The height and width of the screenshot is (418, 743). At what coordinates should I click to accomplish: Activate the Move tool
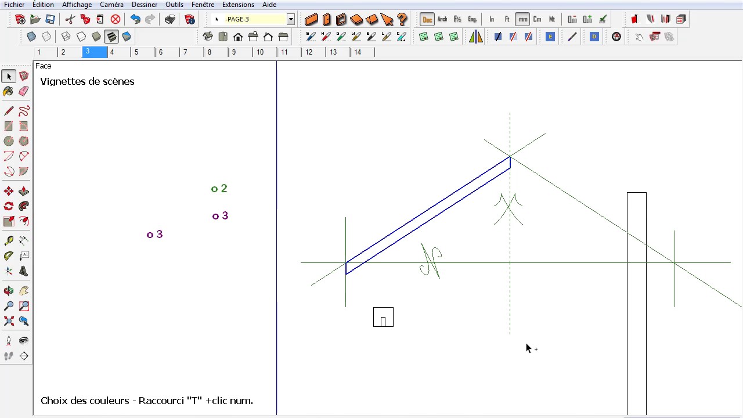click(x=9, y=191)
